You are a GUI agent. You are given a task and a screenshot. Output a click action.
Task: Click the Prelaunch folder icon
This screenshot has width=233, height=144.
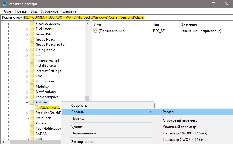[32, 118]
